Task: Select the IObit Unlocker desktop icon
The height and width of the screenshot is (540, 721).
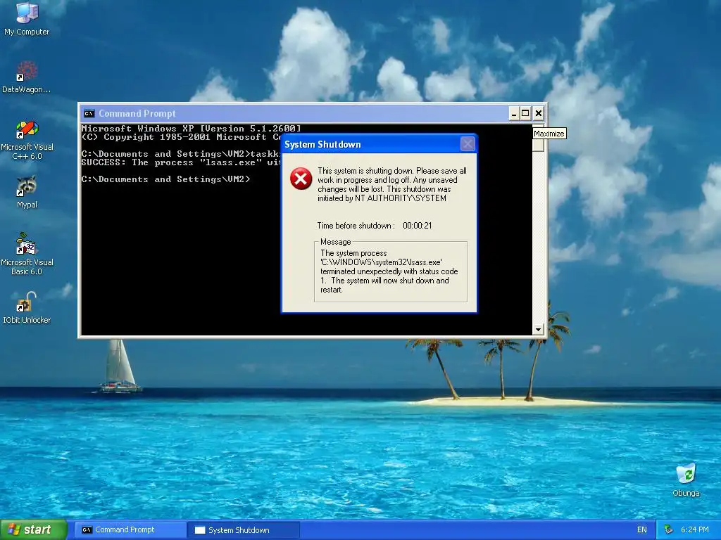Action: tap(27, 308)
